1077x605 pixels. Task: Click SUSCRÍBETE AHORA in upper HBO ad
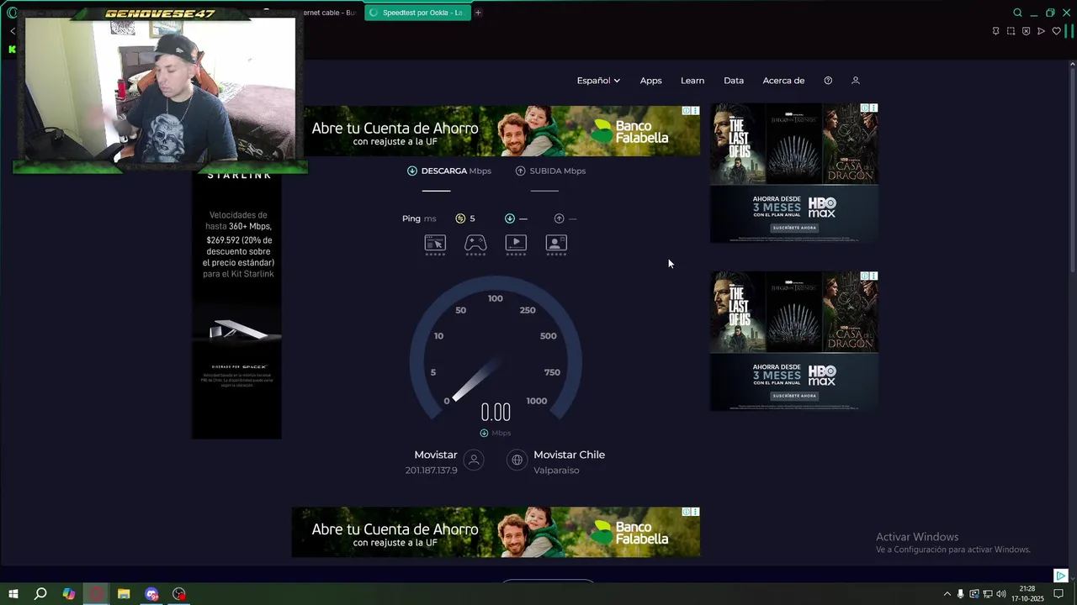(x=794, y=228)
